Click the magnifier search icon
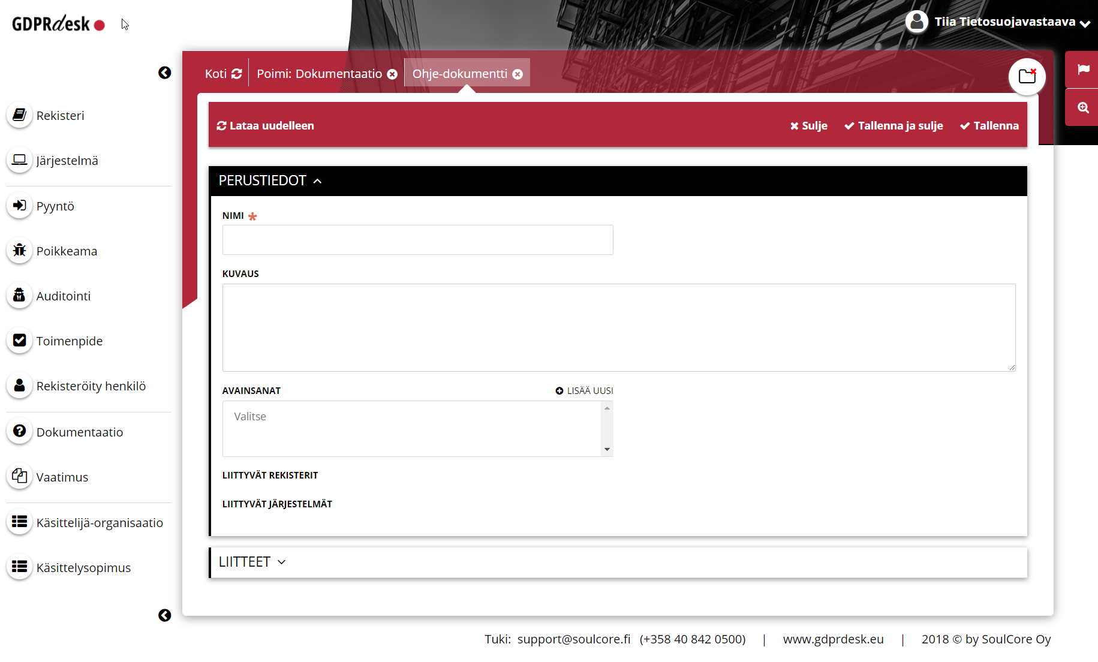1098x662 pixels. click(1083, 108)
